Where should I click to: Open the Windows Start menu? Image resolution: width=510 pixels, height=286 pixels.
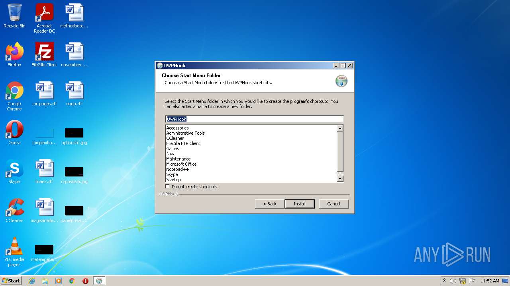point(11,281)
